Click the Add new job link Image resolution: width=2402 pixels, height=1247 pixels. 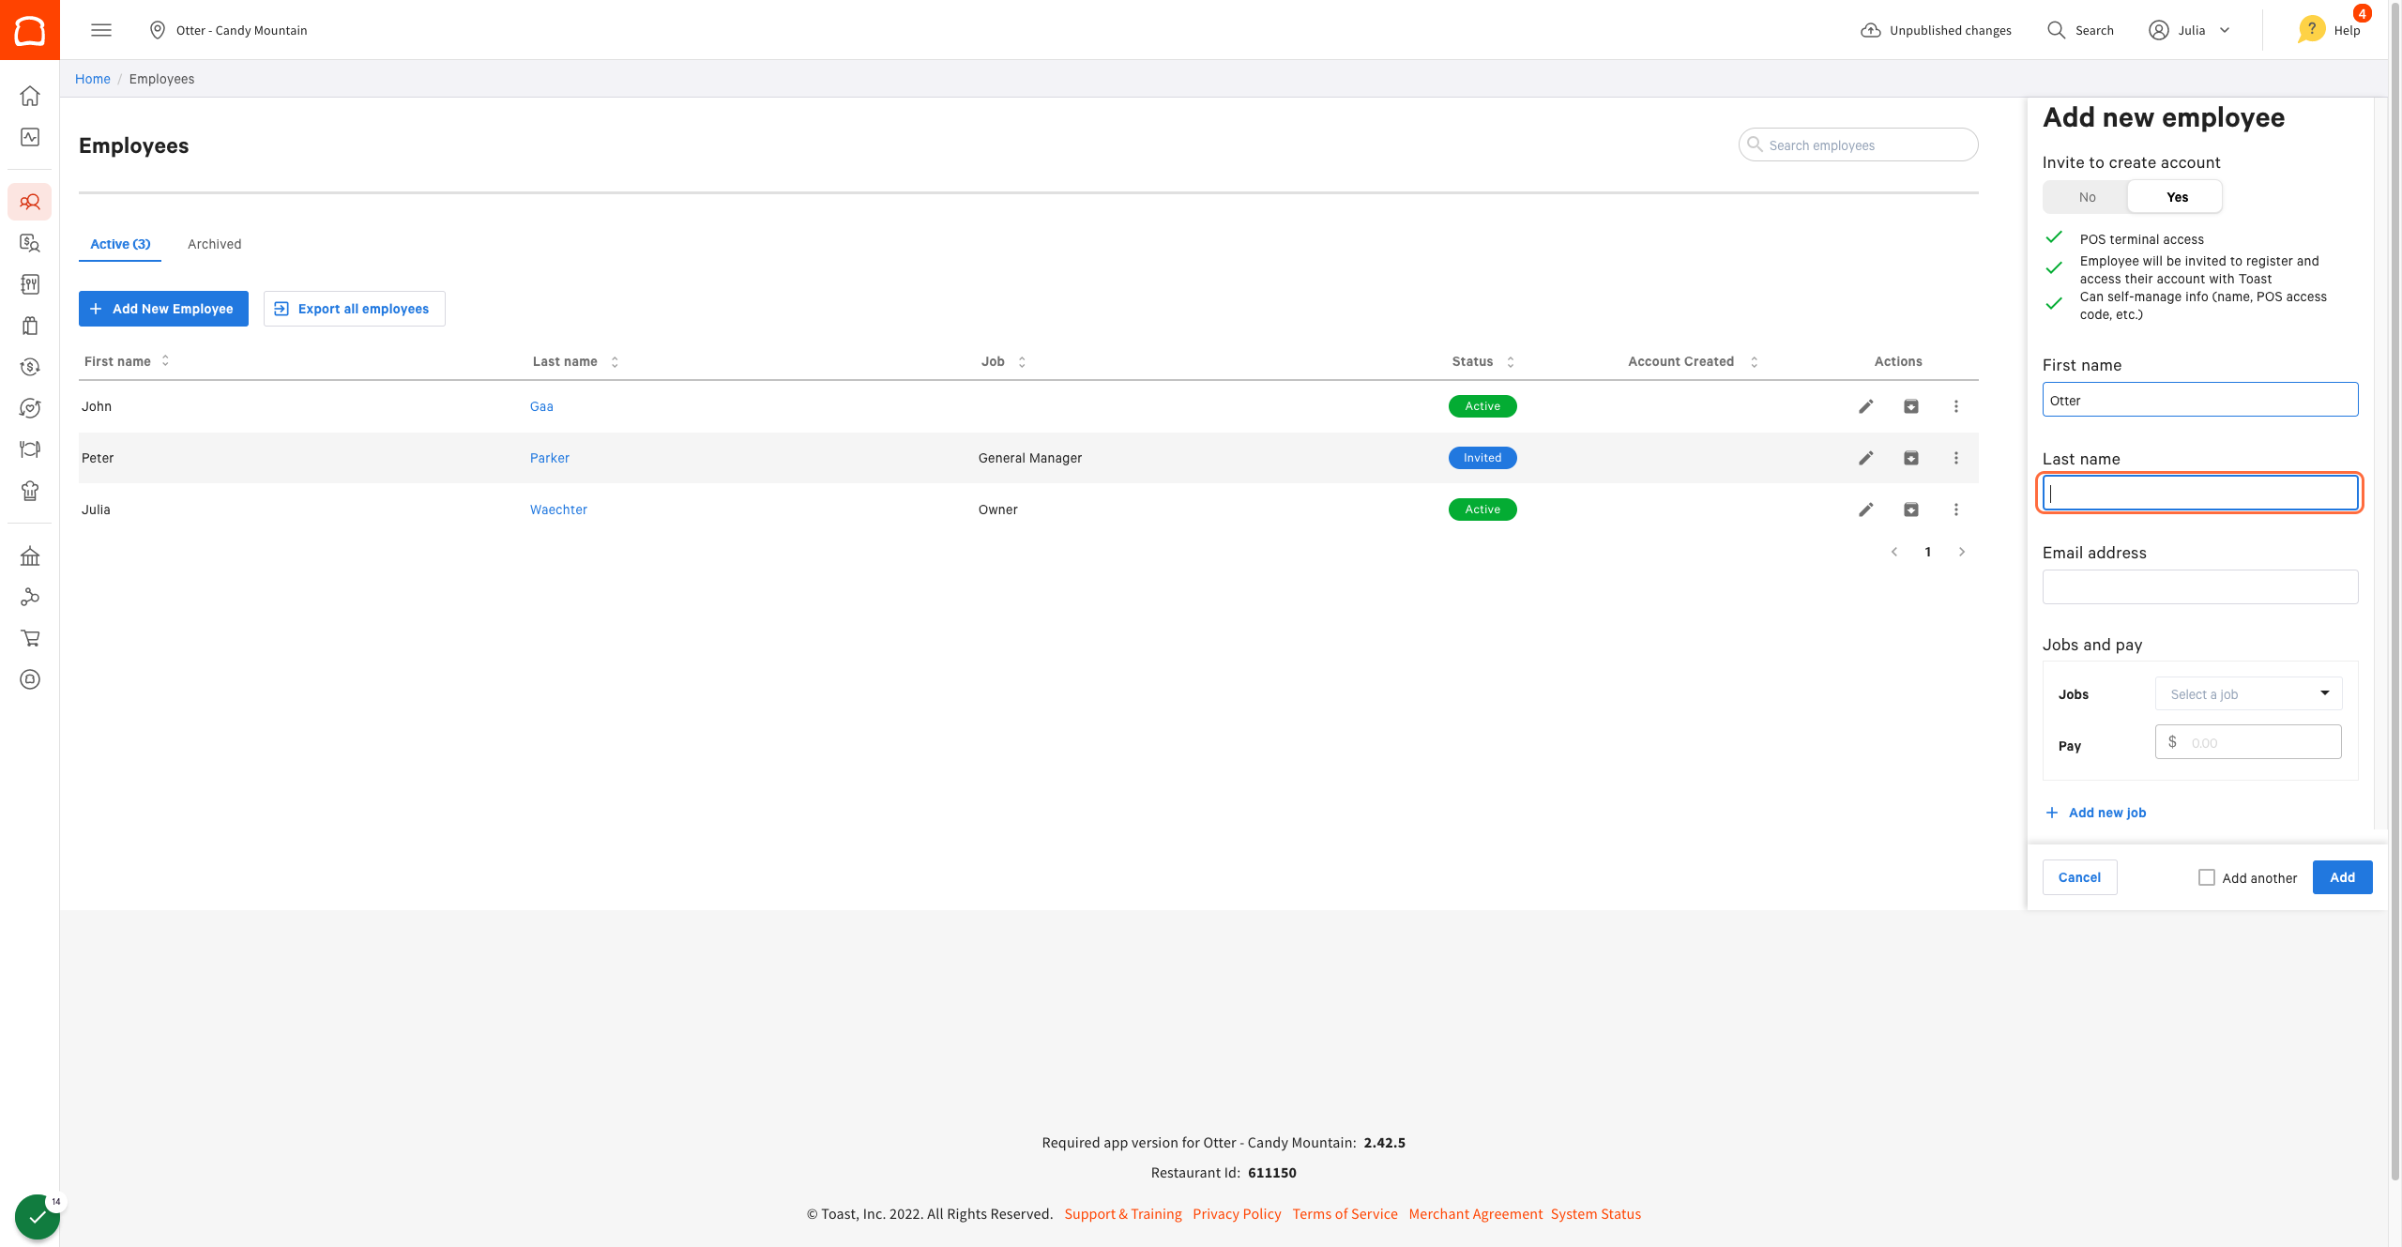pyautogui.click(x=2106, y=813)
